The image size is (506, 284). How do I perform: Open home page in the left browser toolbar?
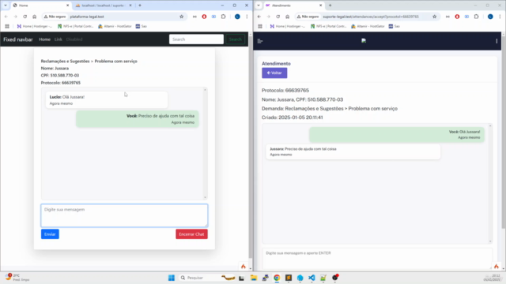[x=35, y=17]
